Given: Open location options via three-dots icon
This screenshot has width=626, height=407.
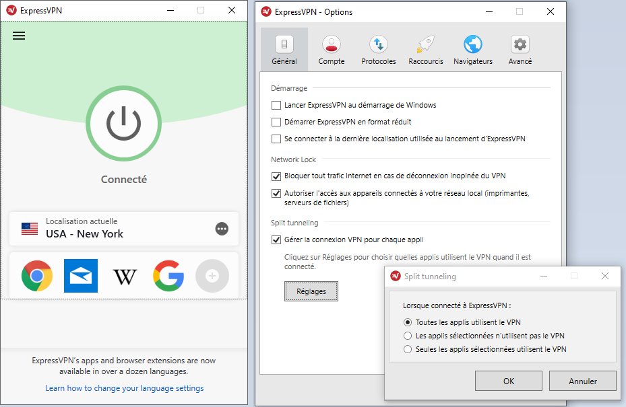Looking at the screenshot, I should pyautogui.click(x=222, y=229).
